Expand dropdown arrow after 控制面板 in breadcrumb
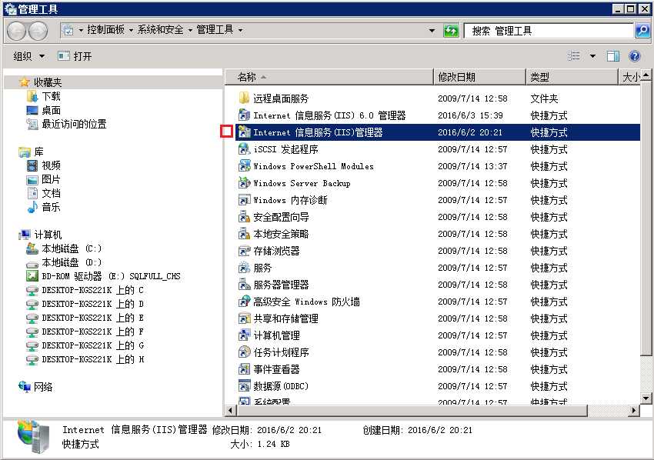This screenshot has width=654, height=460. click(x=131, y=30)
